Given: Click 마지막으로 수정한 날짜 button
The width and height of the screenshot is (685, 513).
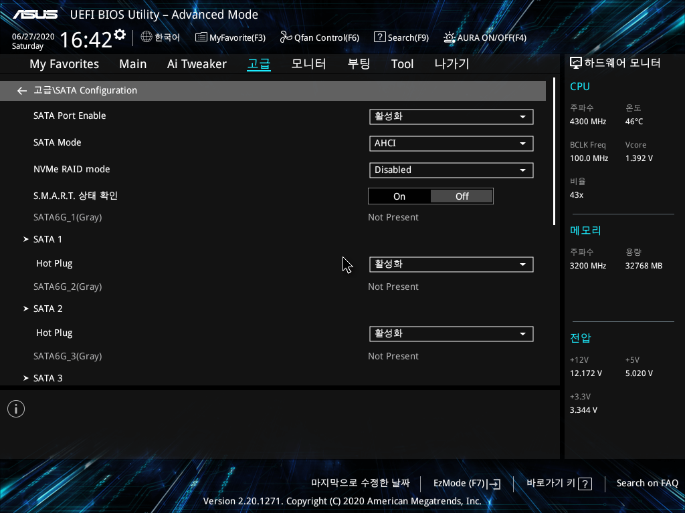Looking at the screenshot, I should 361,483.
